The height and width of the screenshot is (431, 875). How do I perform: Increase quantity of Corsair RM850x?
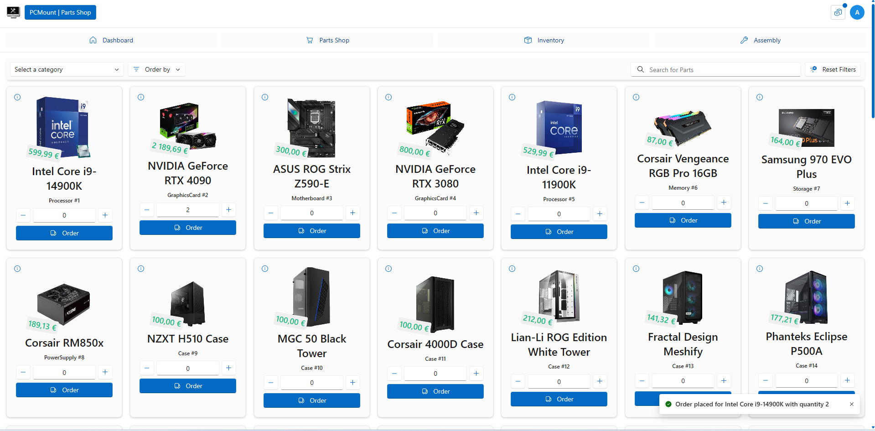click(105, 372)
